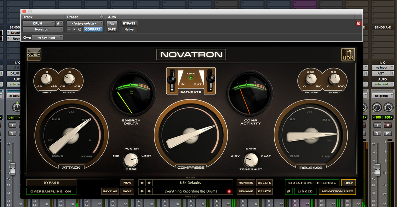397x207 pixels.
Task: Click the ubk logo badge
Action: [x=348, y=55]
